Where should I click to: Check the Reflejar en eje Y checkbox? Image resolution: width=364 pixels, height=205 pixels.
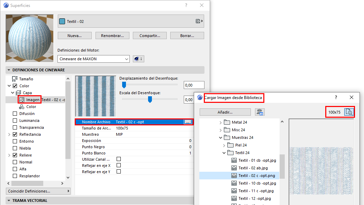(119, 171)
